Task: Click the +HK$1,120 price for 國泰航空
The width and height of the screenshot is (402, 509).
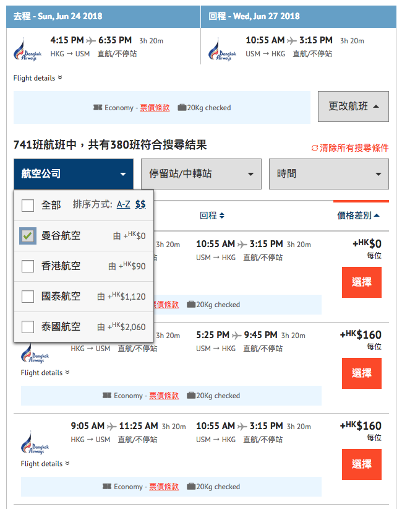Action: tap(126, 296)
